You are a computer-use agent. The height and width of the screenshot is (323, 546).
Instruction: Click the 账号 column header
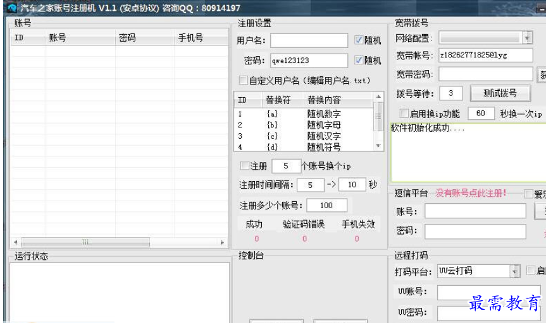[x=80, y=37]
